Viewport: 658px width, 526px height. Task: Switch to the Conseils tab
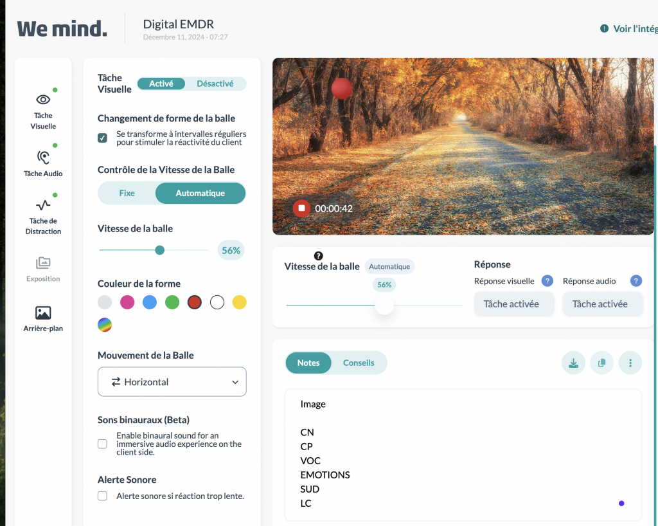[359, 363]
